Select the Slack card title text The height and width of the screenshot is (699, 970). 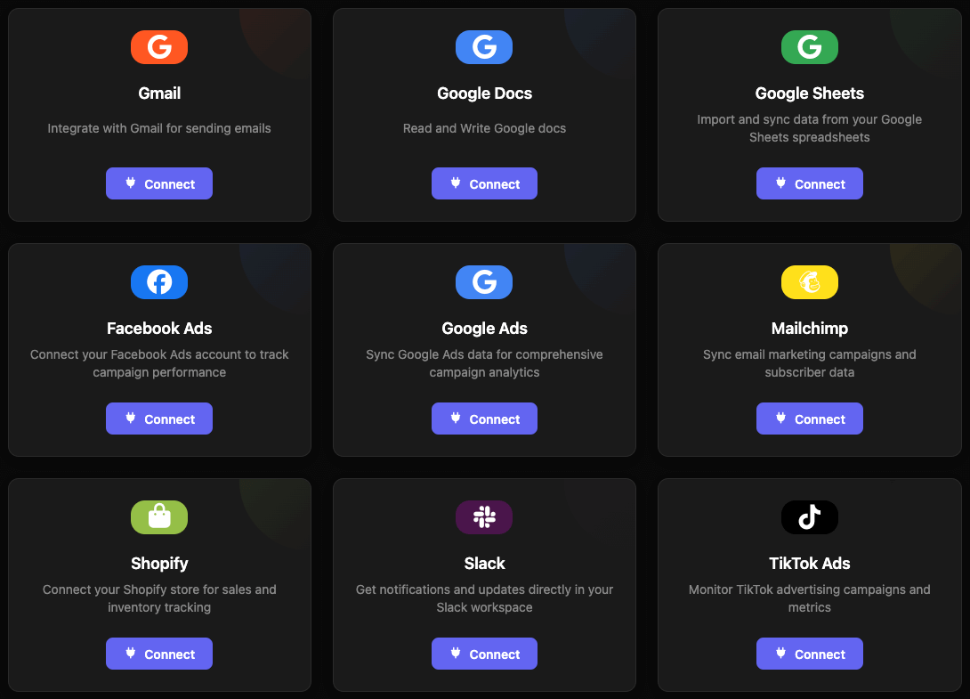coord(484,564)
